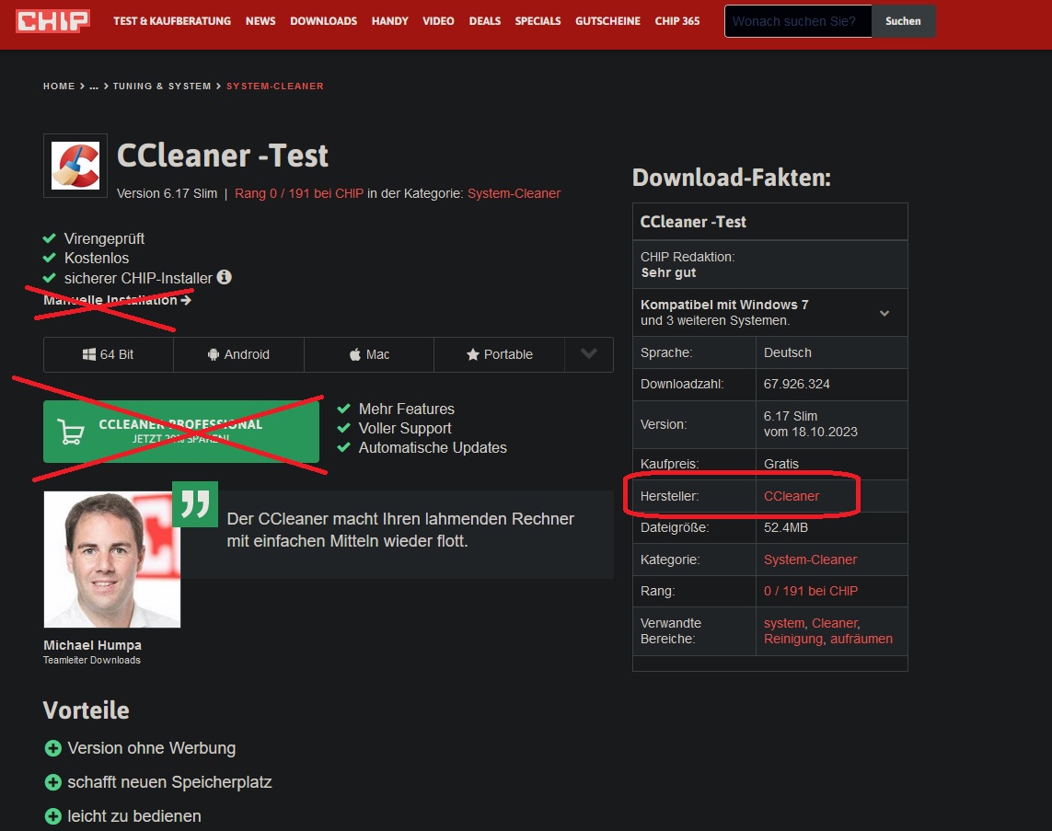This screenshot has width=1052, height=831.
Task: Click the Downloadzahl value 67.926.324
Action: click(x=796, y=384)
